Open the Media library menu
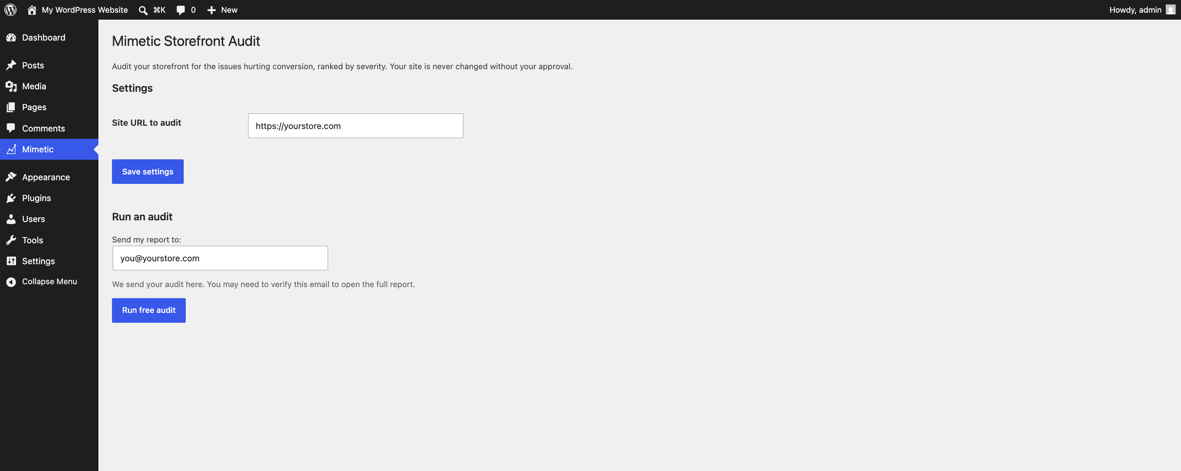The height and width of the screenshot is (471, 1181). click(x=49, y=86)
